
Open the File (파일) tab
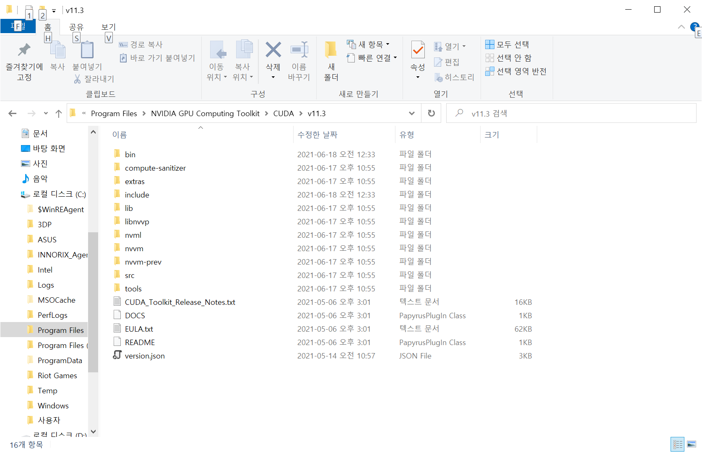point(18,26)
